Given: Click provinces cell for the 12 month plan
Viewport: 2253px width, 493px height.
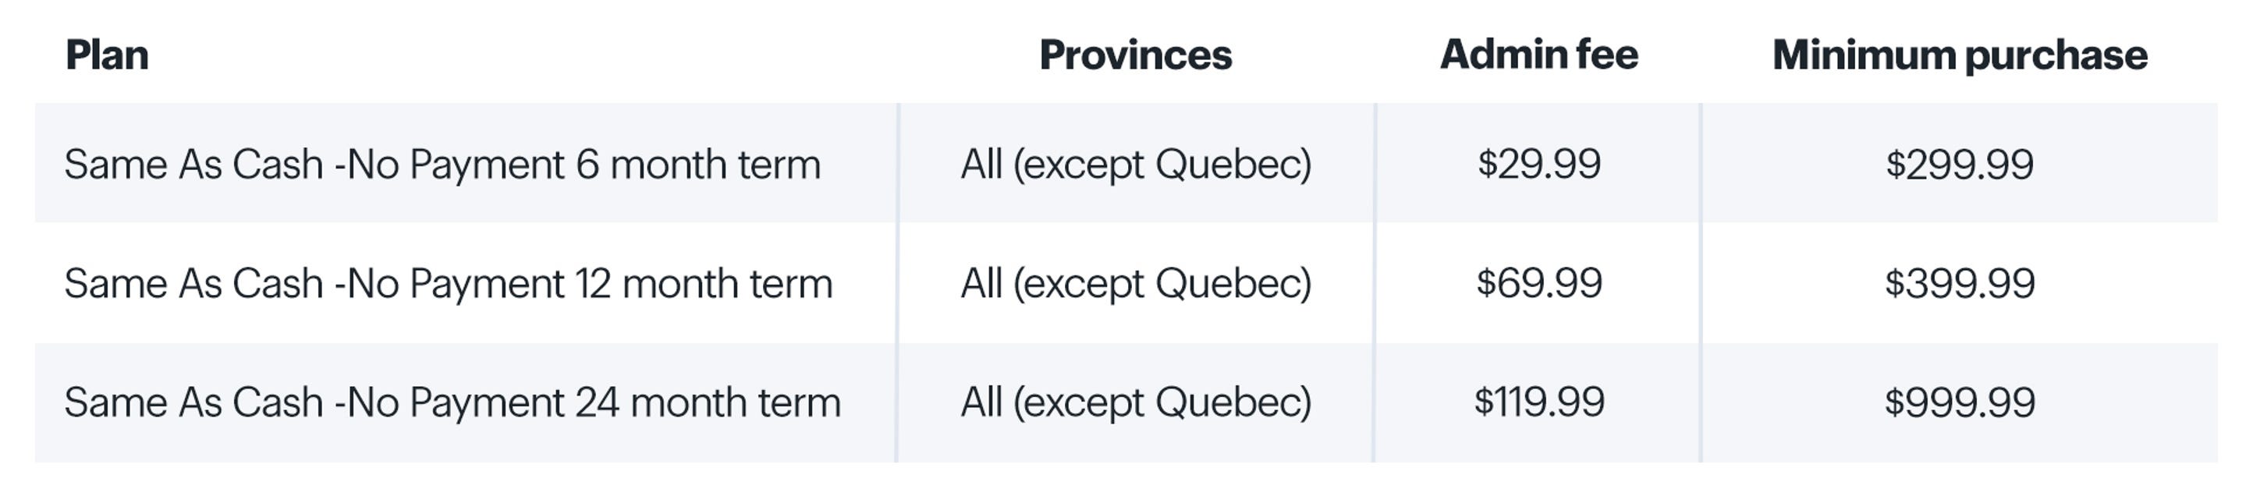Looking at the screenshot, I should pos(1135,283).
